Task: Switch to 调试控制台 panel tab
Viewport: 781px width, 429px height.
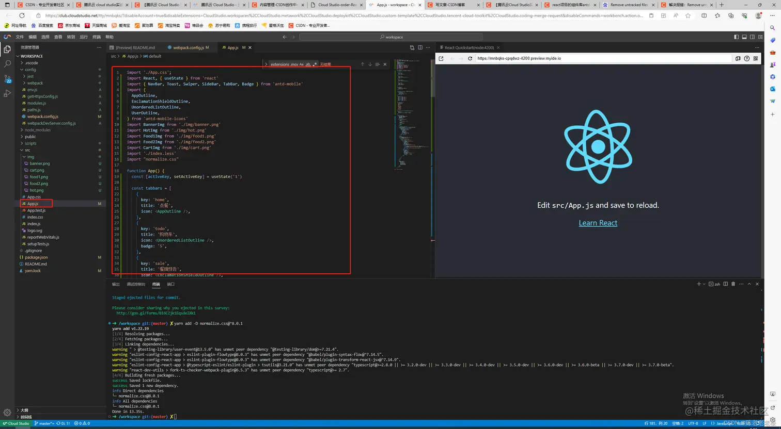Action: (136, 284)
